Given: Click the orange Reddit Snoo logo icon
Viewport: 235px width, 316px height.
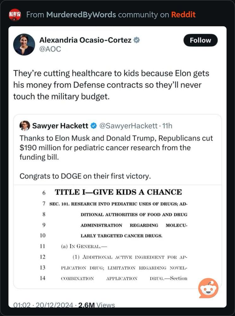Looking at the screenshot, I should tap(208, 288).
